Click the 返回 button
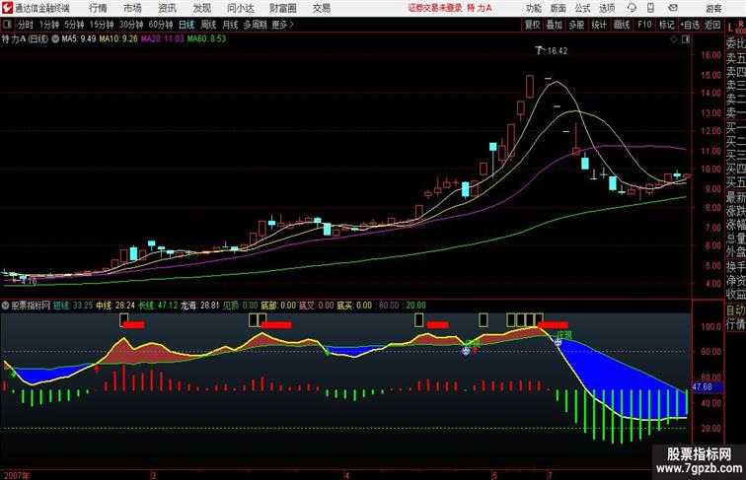This screenshot has height=480, width=746. pyautogui.click(x=712, y=25)
